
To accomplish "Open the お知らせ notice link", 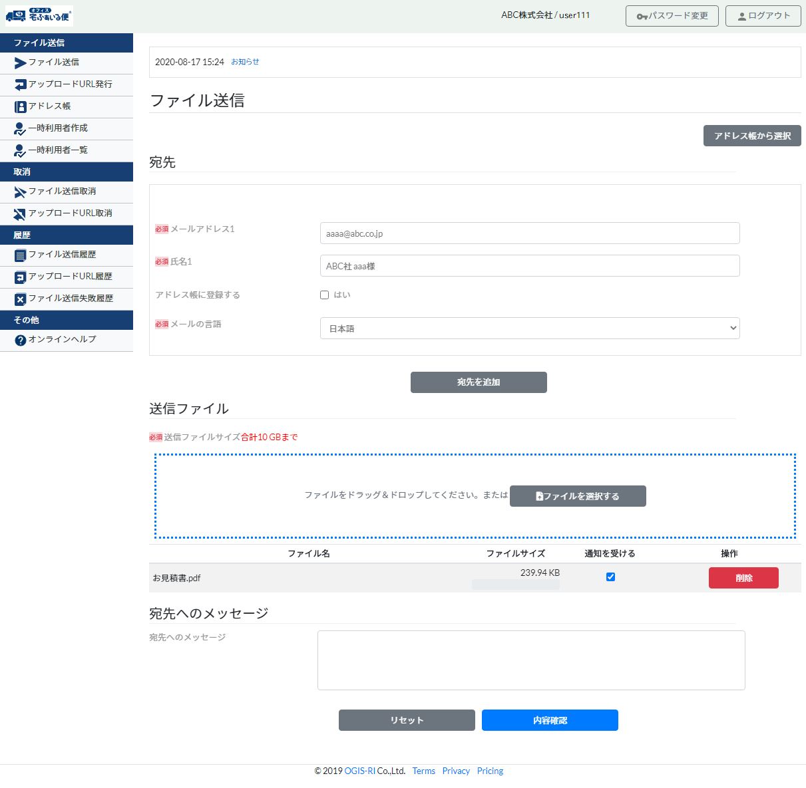I will 245,62.
